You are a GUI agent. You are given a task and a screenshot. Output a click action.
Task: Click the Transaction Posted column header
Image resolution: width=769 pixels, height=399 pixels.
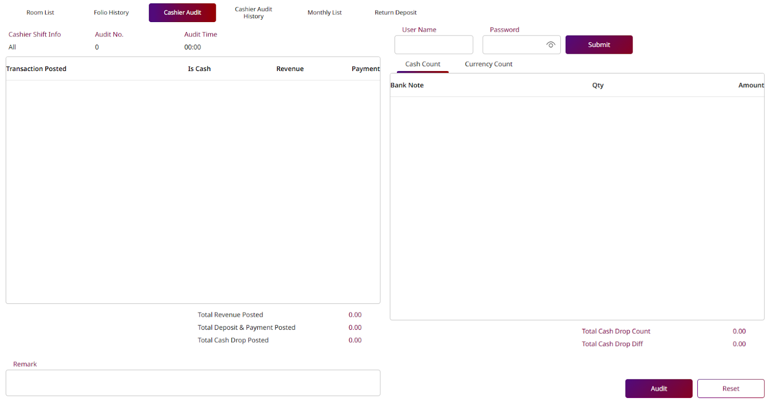[37, 69]
